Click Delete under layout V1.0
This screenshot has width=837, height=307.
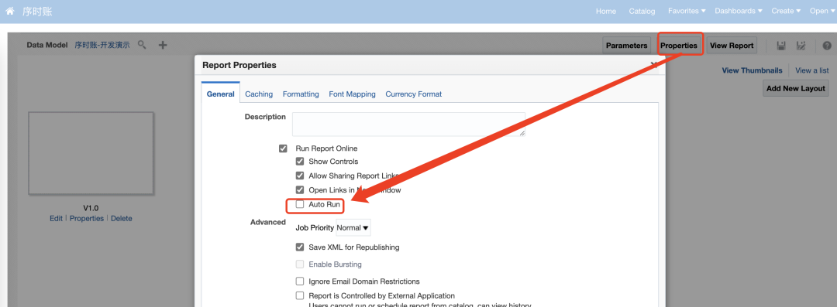pos(121,219)
